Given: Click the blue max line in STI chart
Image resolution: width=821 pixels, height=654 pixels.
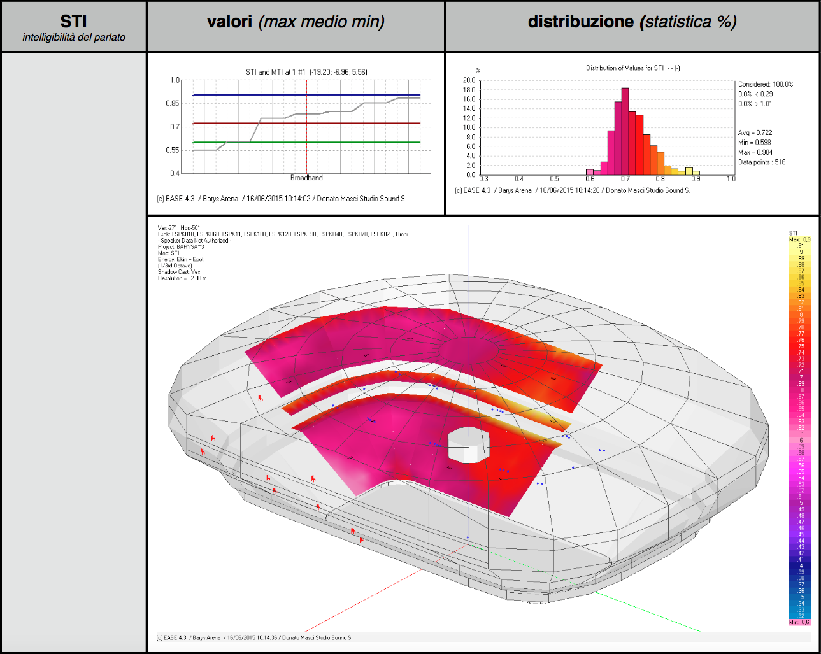Looking at the screenshot, I should click(x=306, y=95).
